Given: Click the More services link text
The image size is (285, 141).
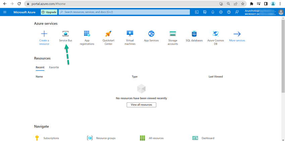Looking at the screenshot, I should [x=237, y=41].
